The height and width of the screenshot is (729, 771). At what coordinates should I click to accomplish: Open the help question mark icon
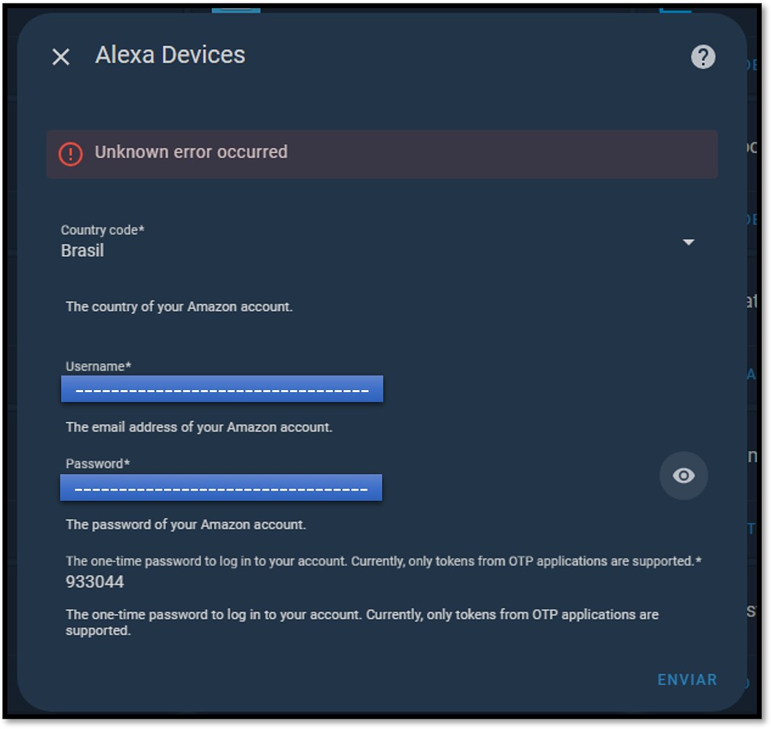[703, 57]
